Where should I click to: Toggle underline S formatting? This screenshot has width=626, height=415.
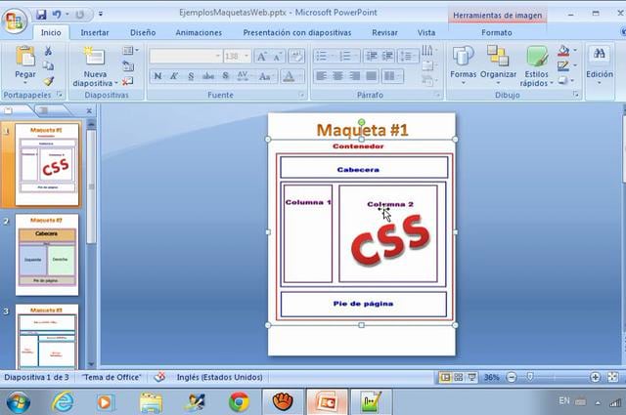click(191, 76)
